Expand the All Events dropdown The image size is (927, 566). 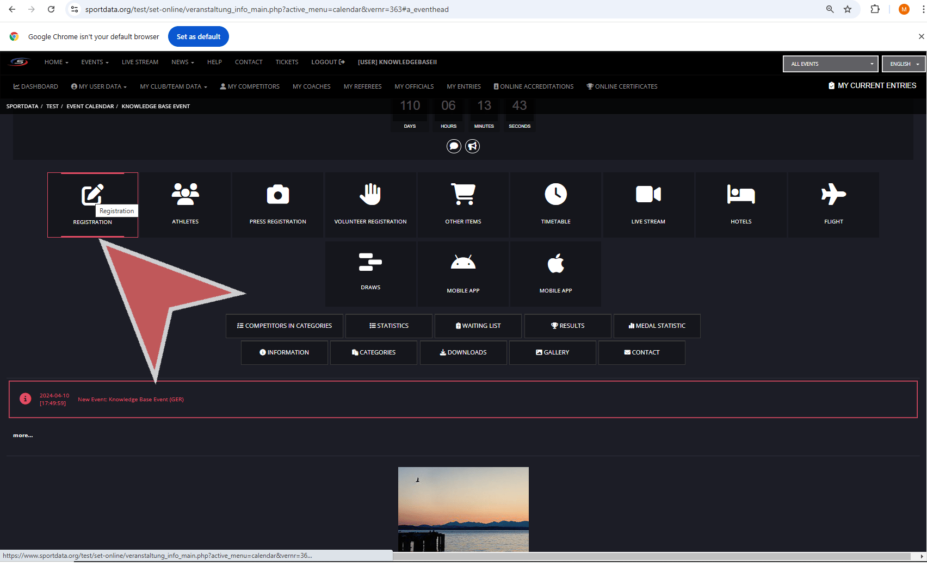point(830,64)
